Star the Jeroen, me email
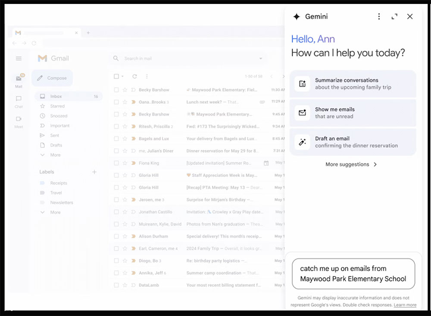The width and height of the screenshot is (431, 316). point(125,200)
